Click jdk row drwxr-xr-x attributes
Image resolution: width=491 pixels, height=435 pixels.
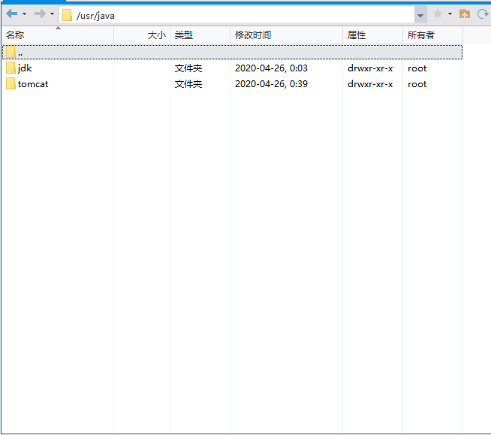tap(370, 68)
